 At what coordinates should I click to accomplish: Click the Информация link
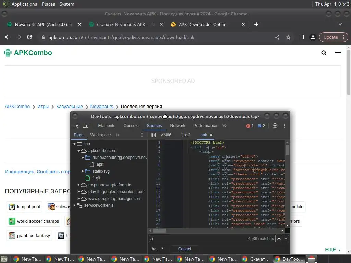tap(20, 172)
